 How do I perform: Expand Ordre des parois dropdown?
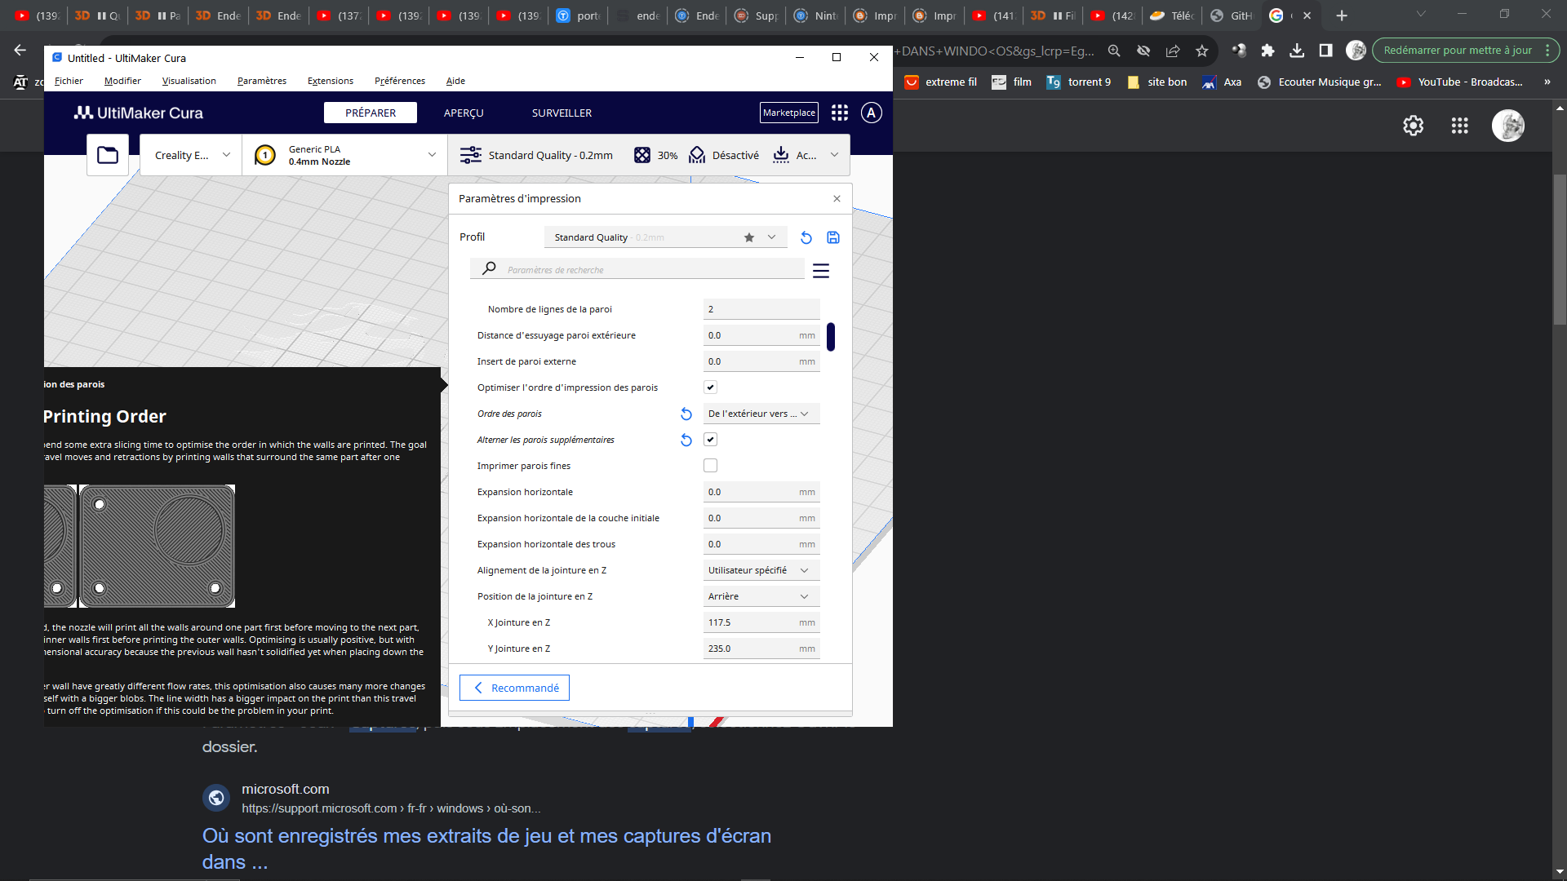[x=761, y=414]
